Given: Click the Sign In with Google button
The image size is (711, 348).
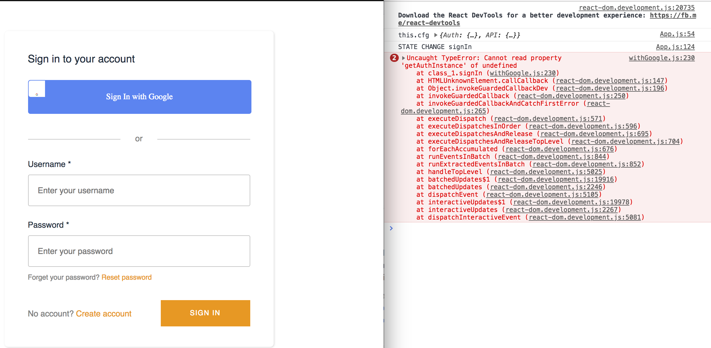Looking at the screenshot, I should [x=139, y=97].
